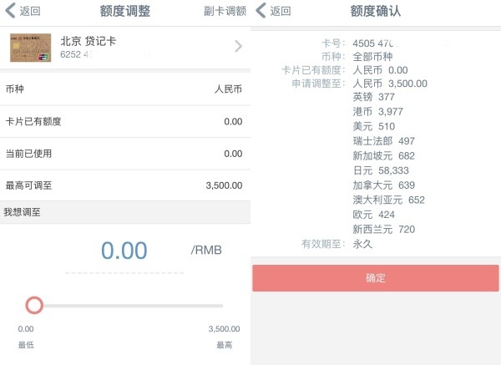Tap 返回 text on left screen
Screen dimensions: 501x365
click(x=30, y=11)
